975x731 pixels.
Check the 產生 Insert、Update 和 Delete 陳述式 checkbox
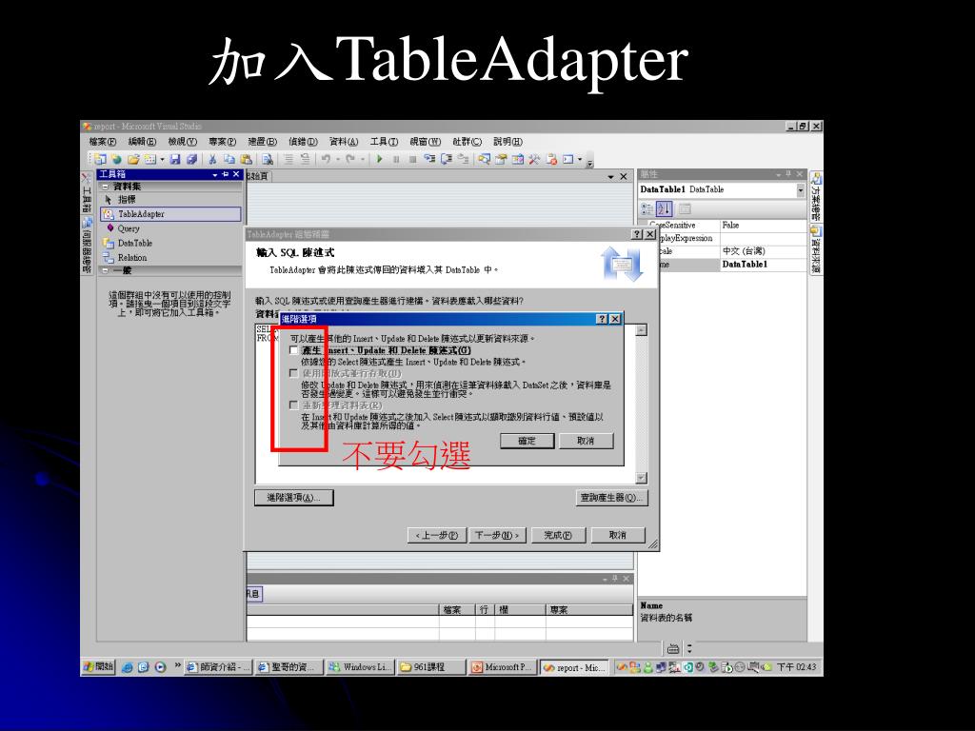pyautogui.click(x=294, y=350)
